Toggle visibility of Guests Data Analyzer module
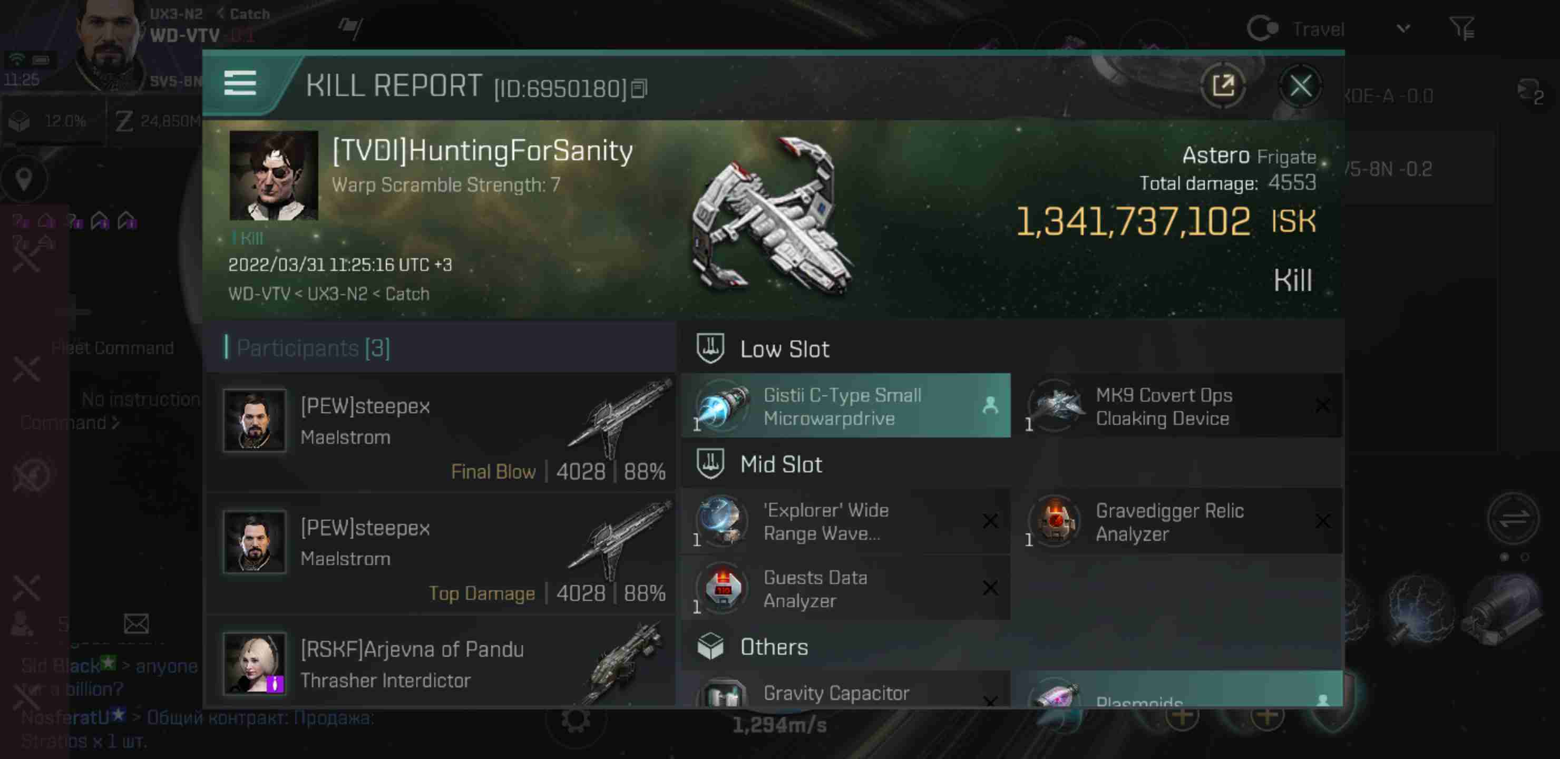 [x=991, y=588]
